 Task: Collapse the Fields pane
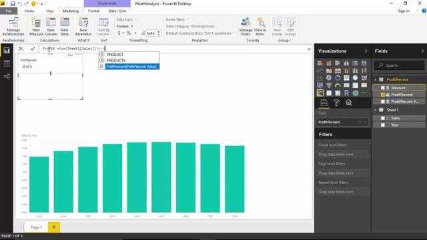tap(422, 51)
